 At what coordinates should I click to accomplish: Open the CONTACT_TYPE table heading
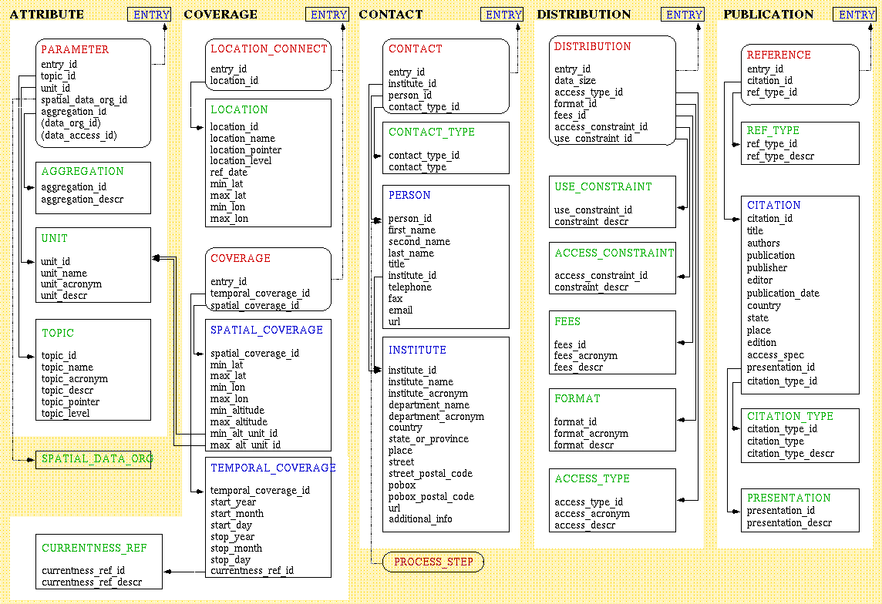point(432,132)
